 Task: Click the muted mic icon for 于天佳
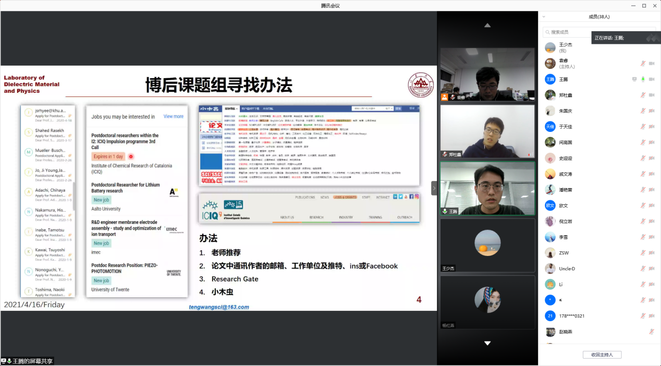click(643, 127)
